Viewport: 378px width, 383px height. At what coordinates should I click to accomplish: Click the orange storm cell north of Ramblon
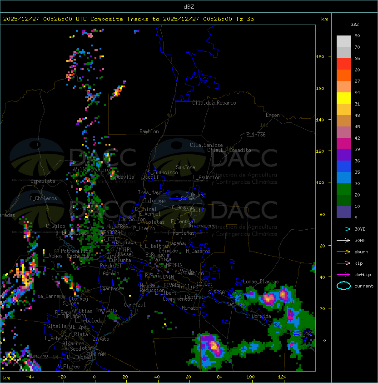[118, 91]
